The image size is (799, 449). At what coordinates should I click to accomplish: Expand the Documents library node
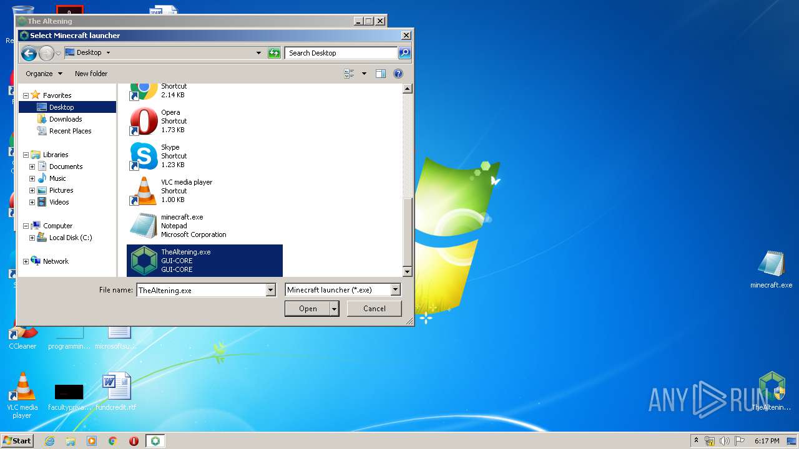pyautogui.click(x=32, y=167)
